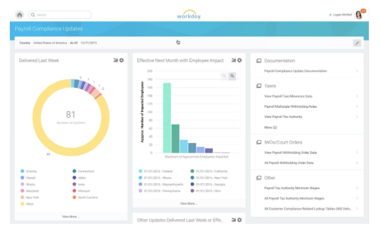Expand View Payroll Tax Authority chevron

click(x=357, y=117)
